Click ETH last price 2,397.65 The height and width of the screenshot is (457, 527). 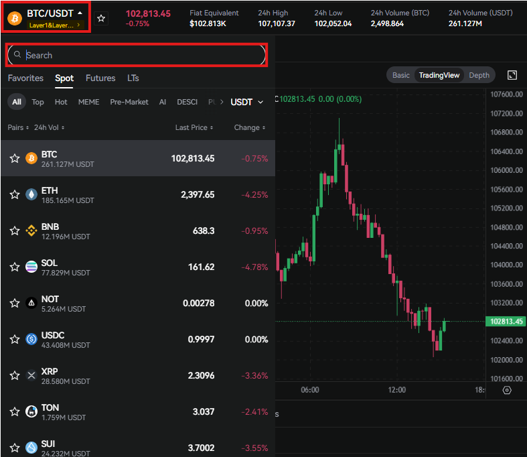pos(198,195)
